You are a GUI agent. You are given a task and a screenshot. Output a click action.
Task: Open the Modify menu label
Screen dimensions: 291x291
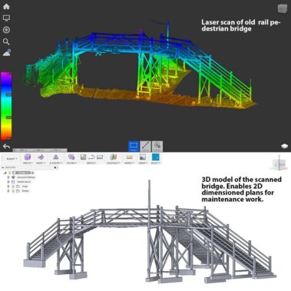(x=41, y=163)
